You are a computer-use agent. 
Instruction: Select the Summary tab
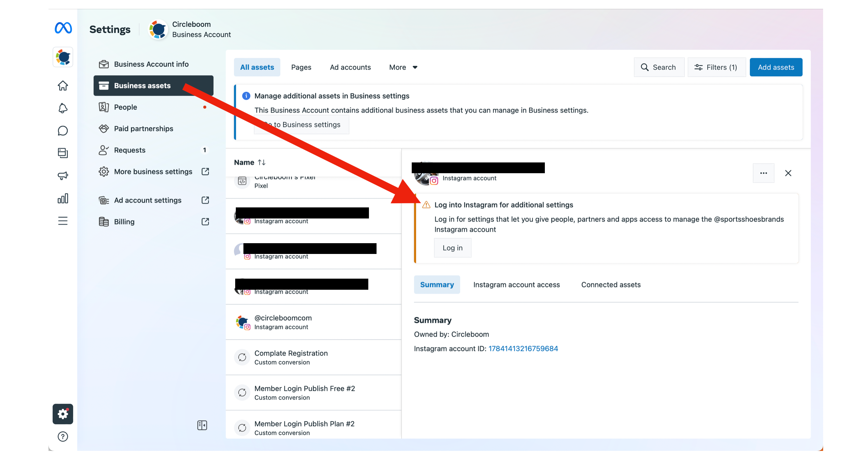pos(437,285)
